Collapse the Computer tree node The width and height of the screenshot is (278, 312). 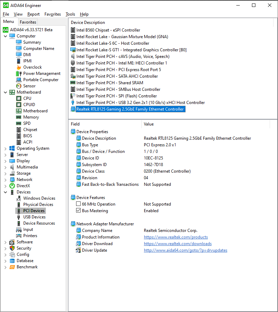pyautogui.click(x=5, y=36)
